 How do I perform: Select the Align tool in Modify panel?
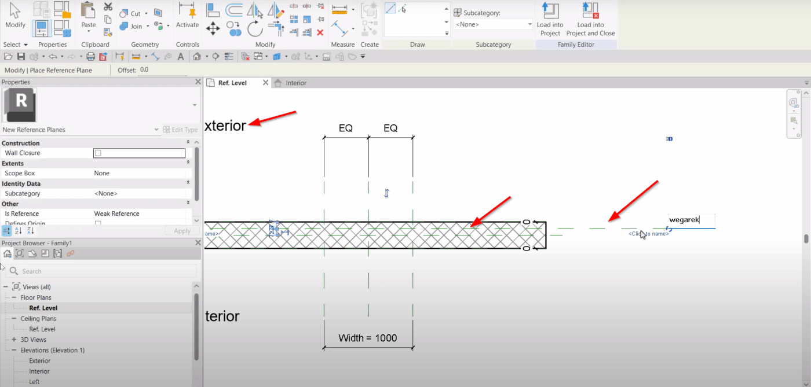click(x=213, y=10)
